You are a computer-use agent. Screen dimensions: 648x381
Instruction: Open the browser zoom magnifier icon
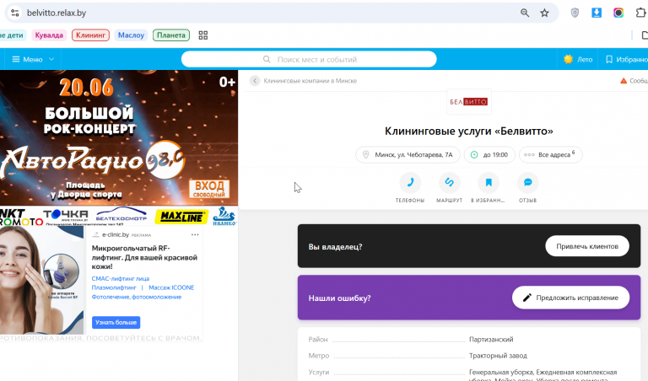525,13
